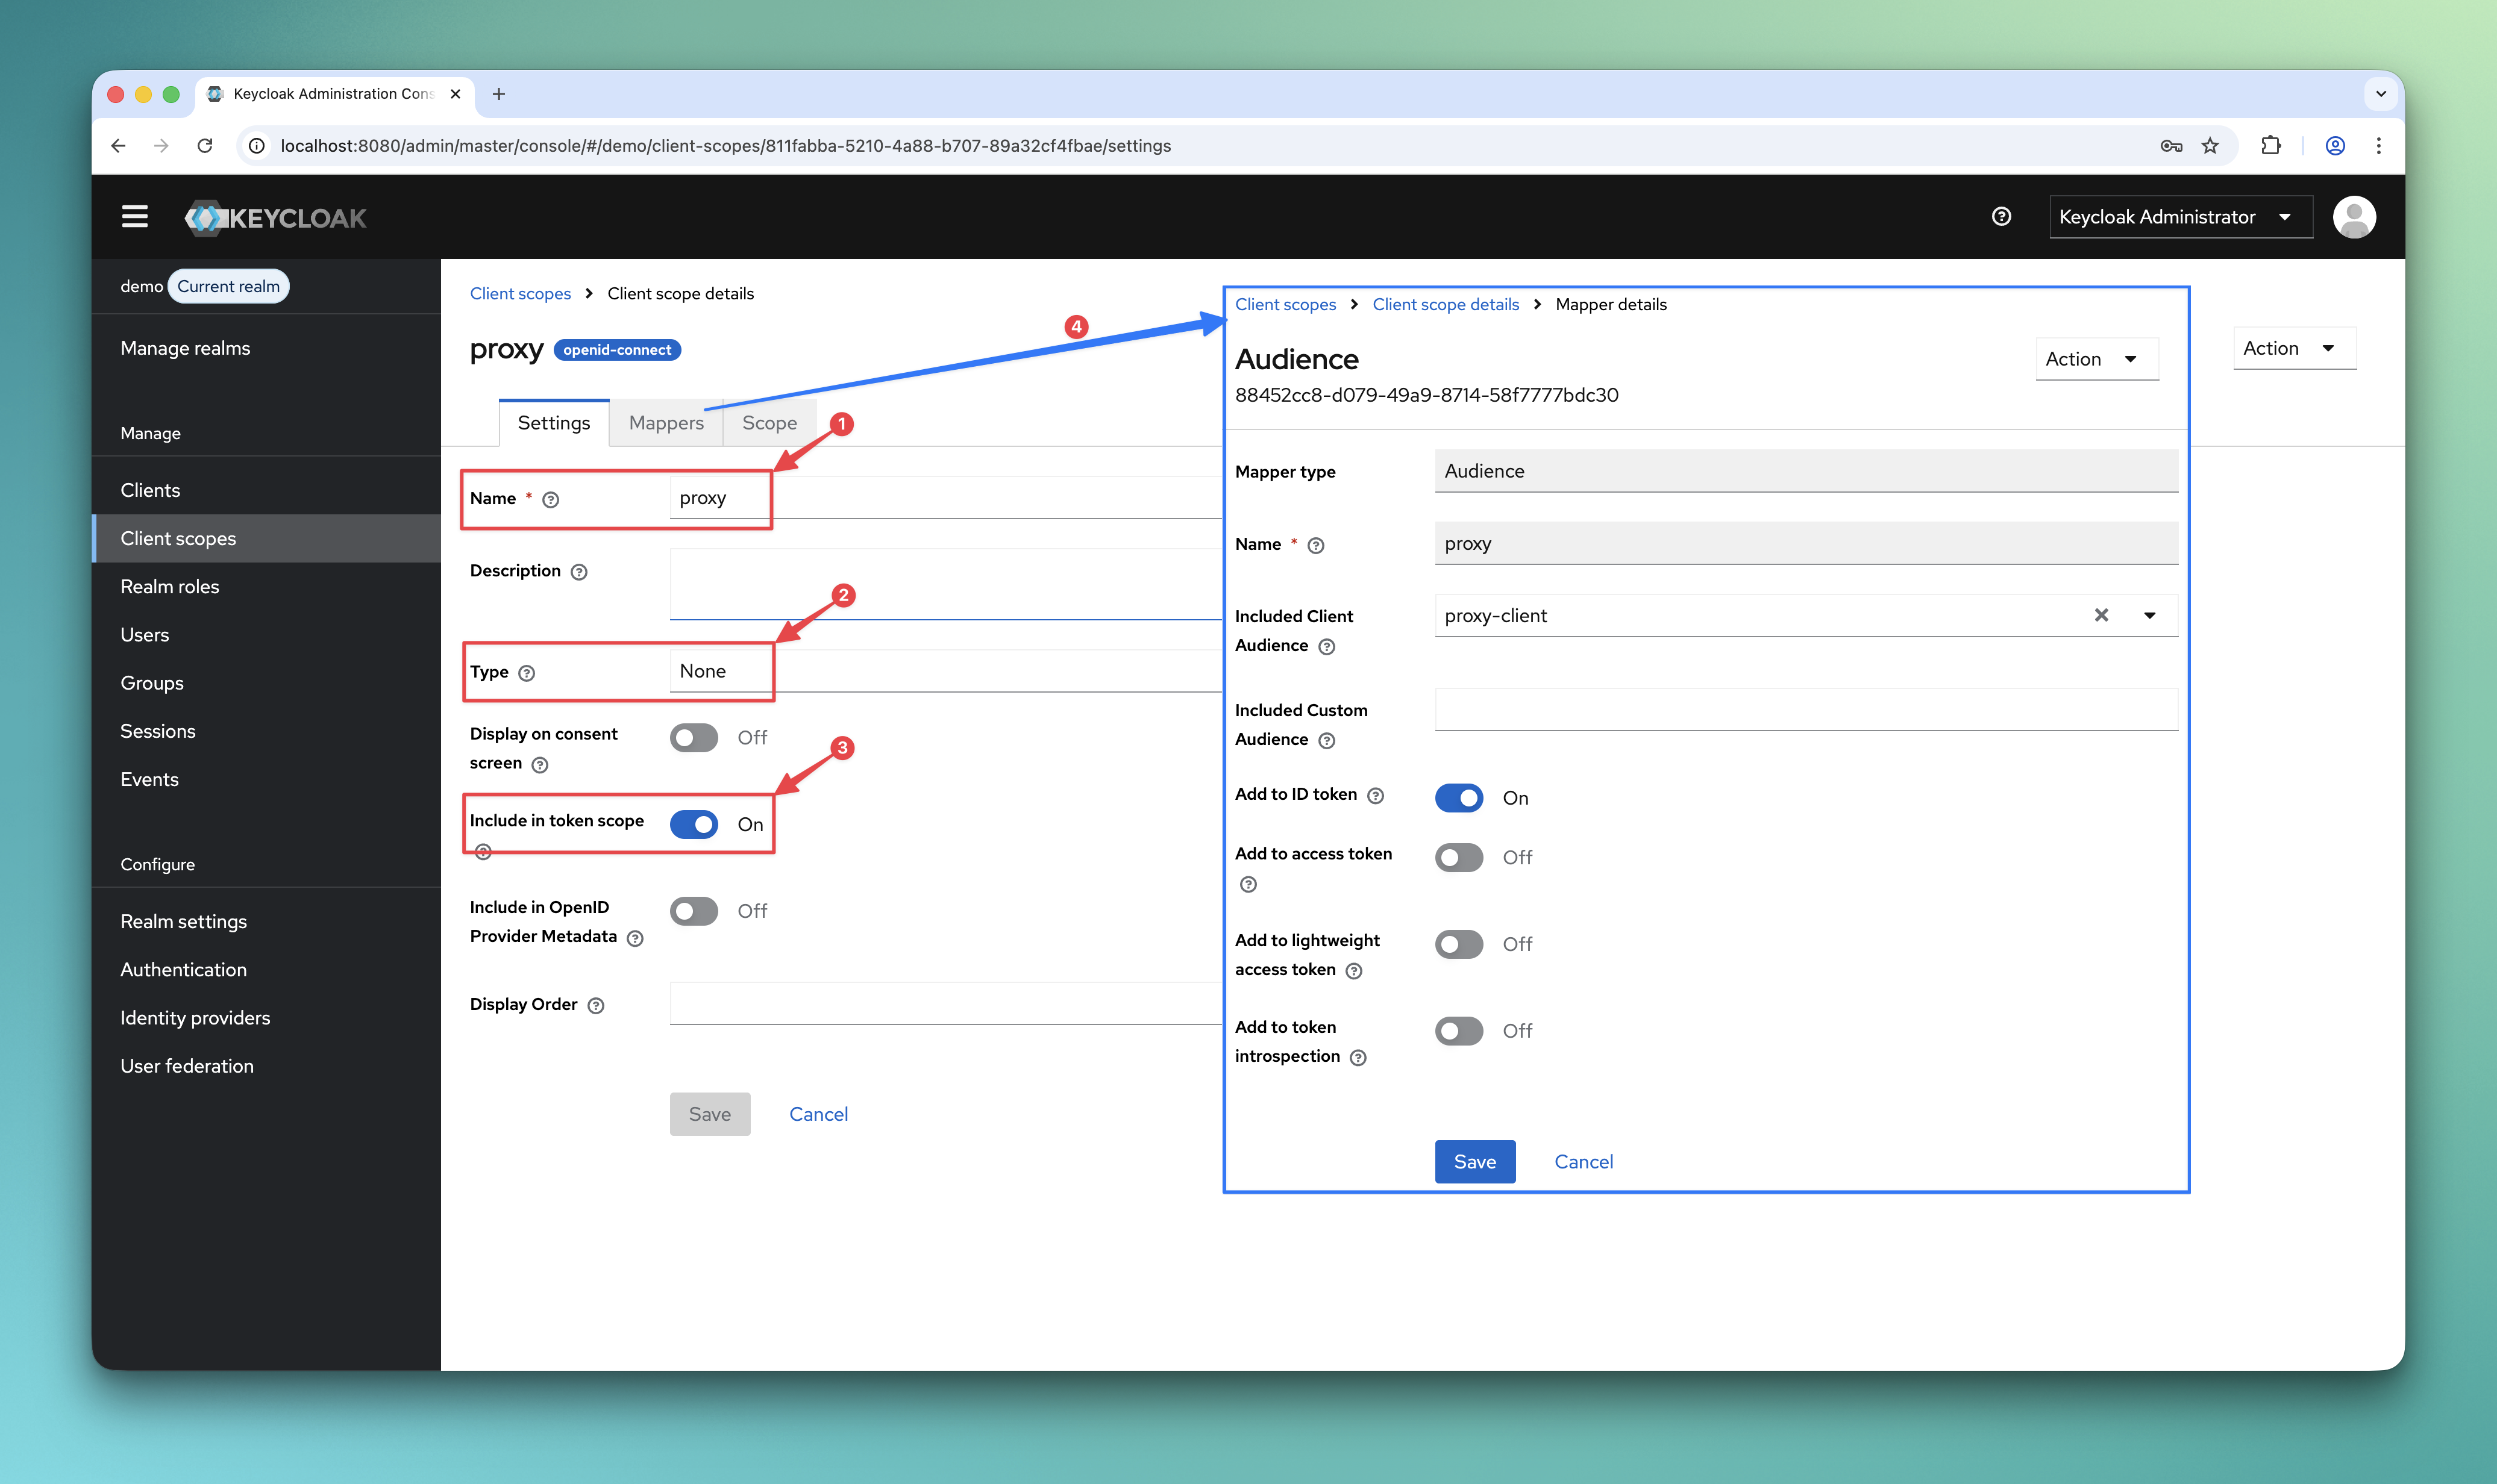Screen dimensions: 2497x1484
Task: Open the hamburger navigation menu
Action: pyautogui.click(x=134, y=216)
